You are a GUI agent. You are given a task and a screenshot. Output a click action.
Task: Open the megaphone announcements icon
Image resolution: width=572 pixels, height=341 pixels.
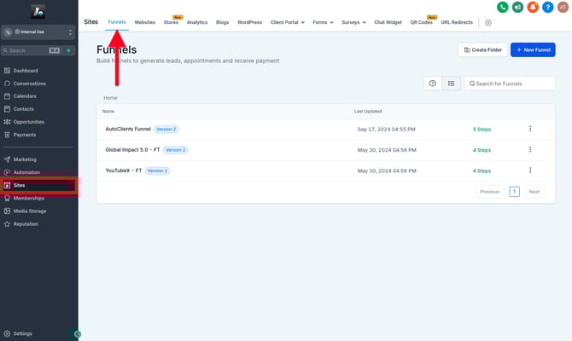click(517, 7)
